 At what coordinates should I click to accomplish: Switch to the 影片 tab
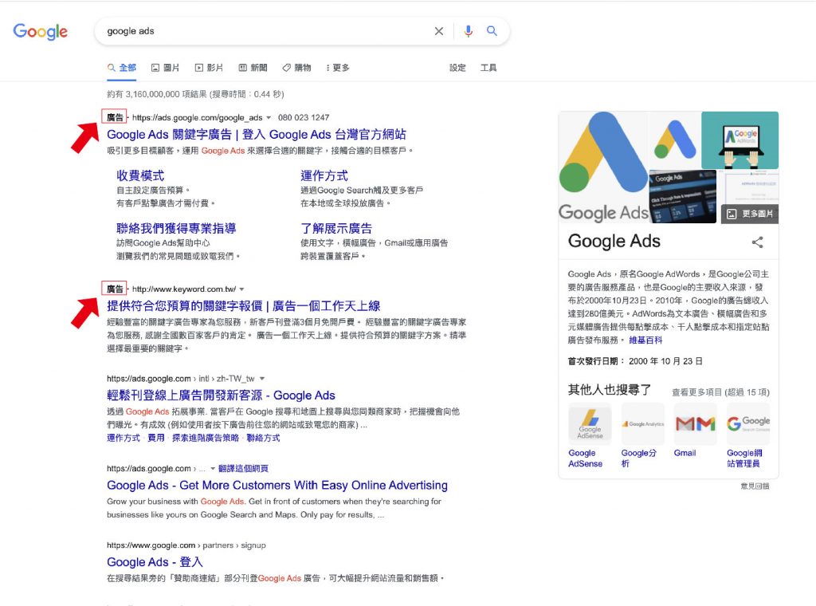coord(210,68)
